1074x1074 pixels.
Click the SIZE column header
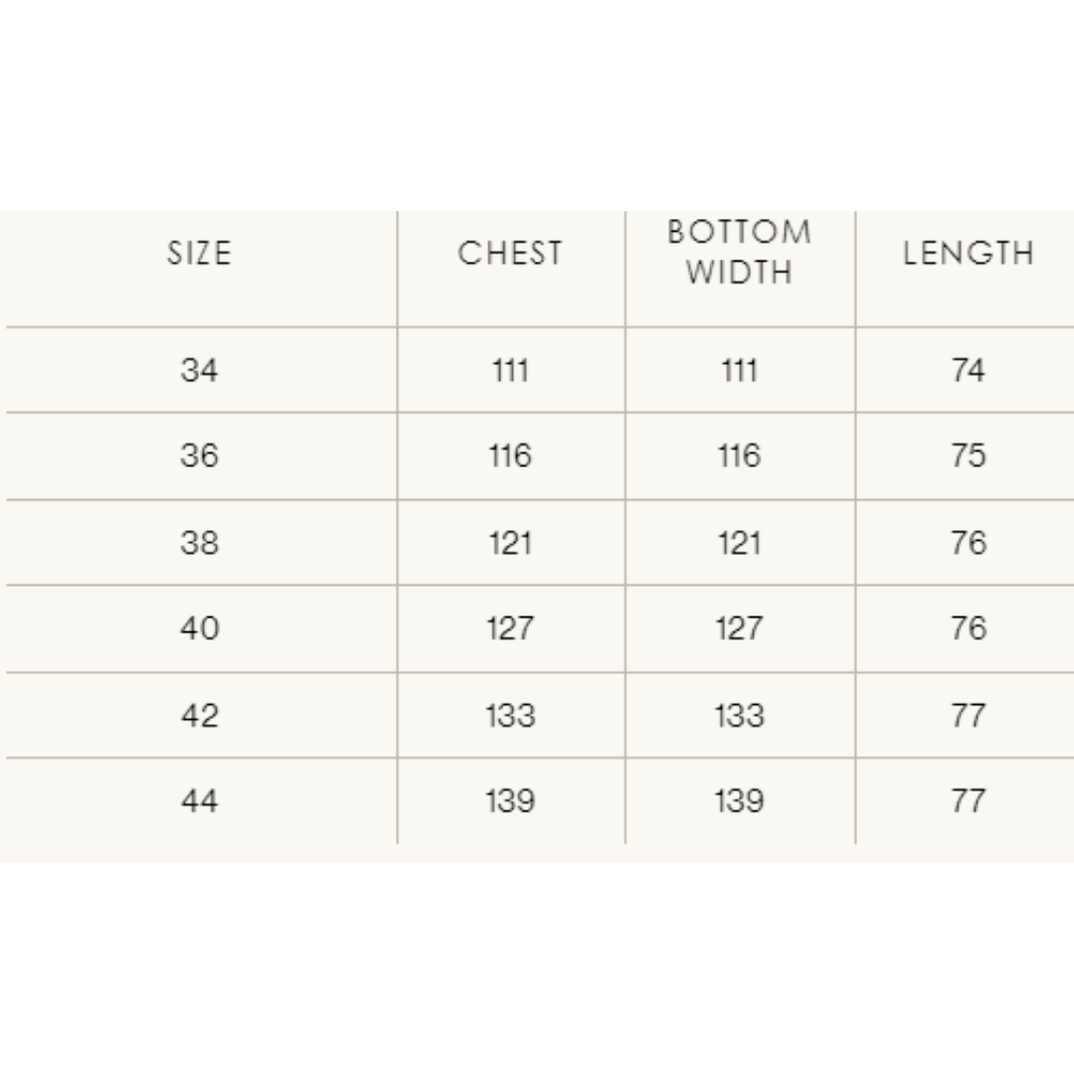[199, 254]
